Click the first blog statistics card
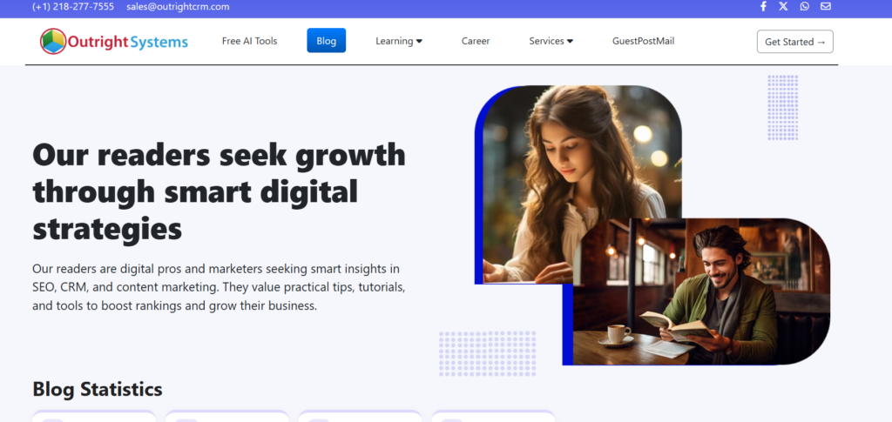This screenshot has width=892, height=422. (x=94, y=416)
